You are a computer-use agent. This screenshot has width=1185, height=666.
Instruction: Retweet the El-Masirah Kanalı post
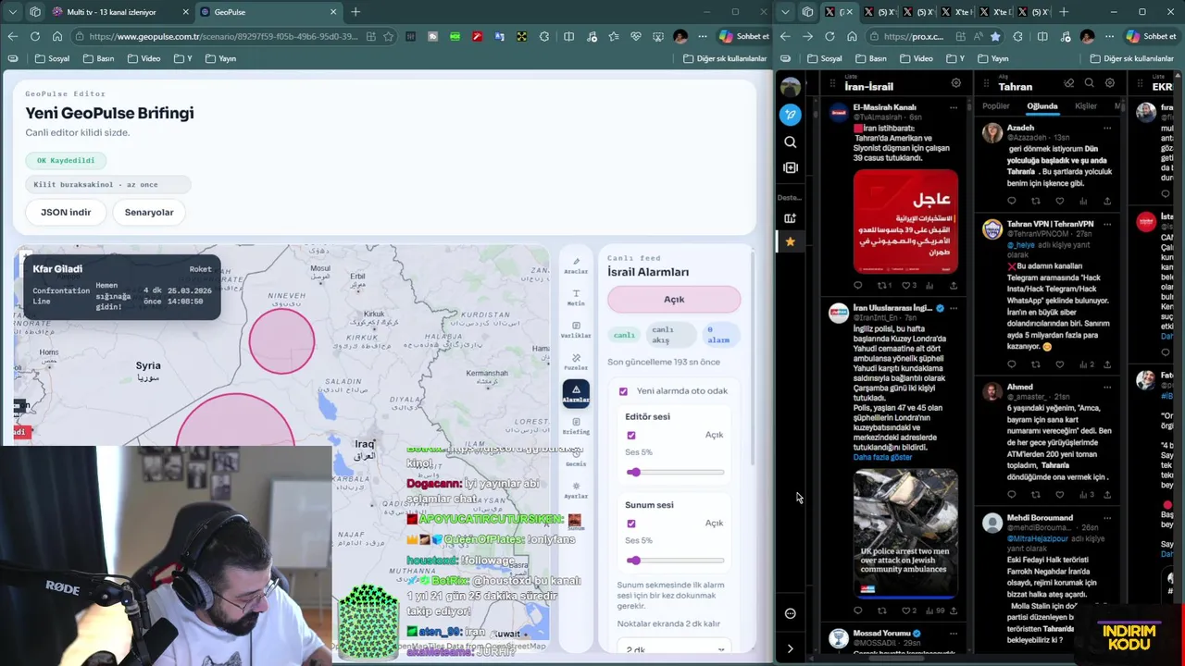[x=881, y=286]
